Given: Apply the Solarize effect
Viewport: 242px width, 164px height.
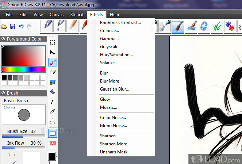Looking at the screenshot, I should coord(121,63).
